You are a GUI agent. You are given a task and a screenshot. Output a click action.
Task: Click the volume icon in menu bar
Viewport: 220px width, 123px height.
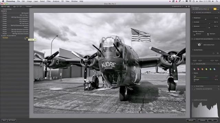(x=213, y=1)
